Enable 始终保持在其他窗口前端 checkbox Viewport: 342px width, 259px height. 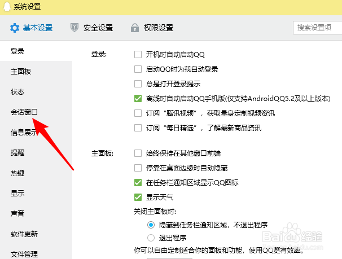[138, 153]
